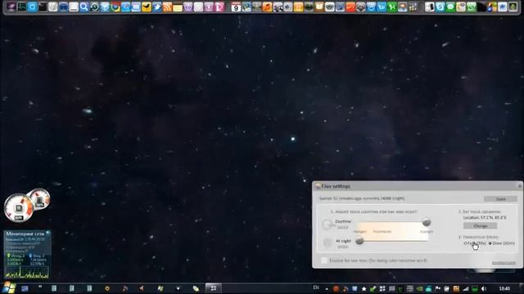This screenshot has height=294, width=524.
Task: Click the Action Center flag tray icon
Action: click(x=438, y=288)
